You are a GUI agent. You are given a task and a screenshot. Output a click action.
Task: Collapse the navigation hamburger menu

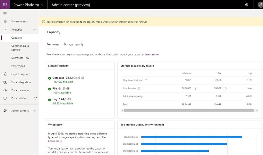[x=5, y=13]
